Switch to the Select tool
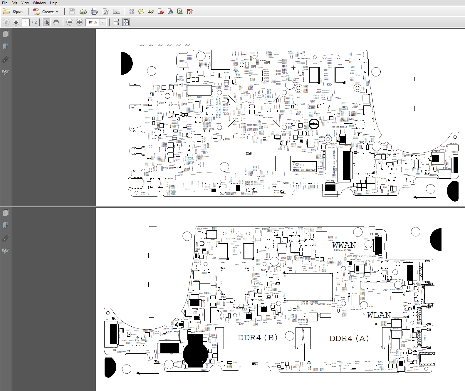The width and height of the screenshot is (465, 391). (46, 22)
